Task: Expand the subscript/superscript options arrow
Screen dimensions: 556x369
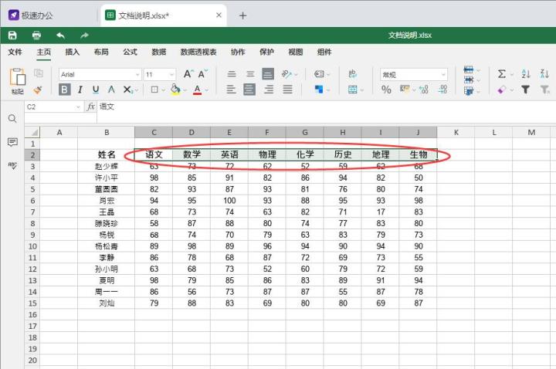Action: pos(137,90)
